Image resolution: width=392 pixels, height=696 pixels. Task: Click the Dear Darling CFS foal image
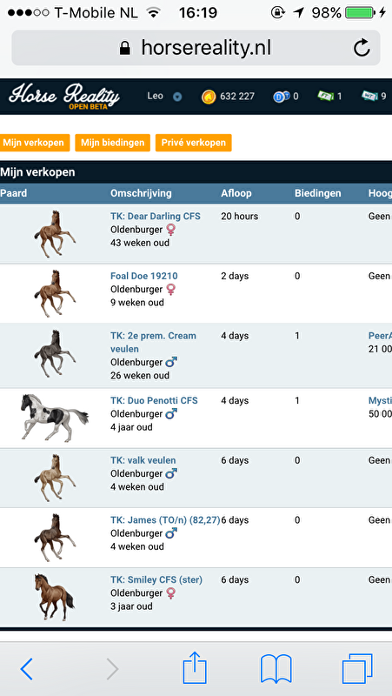55,234
